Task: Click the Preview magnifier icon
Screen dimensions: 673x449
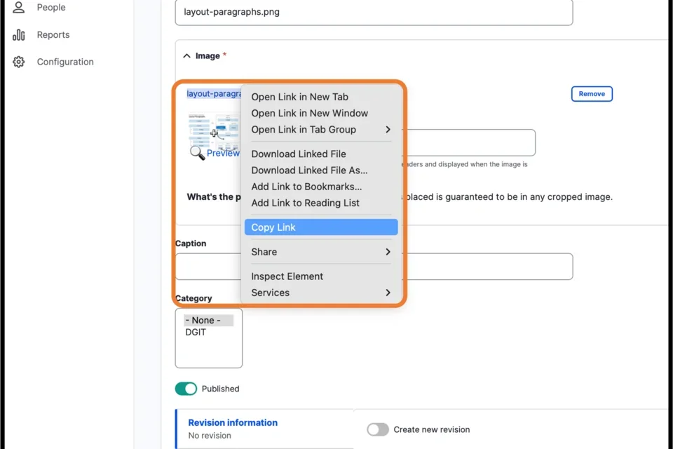Action: click(197, 152)
